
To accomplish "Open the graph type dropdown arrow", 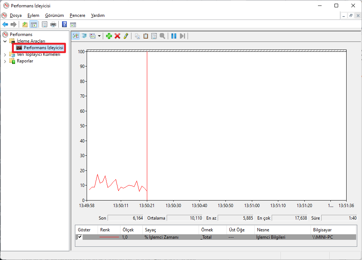I will click(99, 36).
